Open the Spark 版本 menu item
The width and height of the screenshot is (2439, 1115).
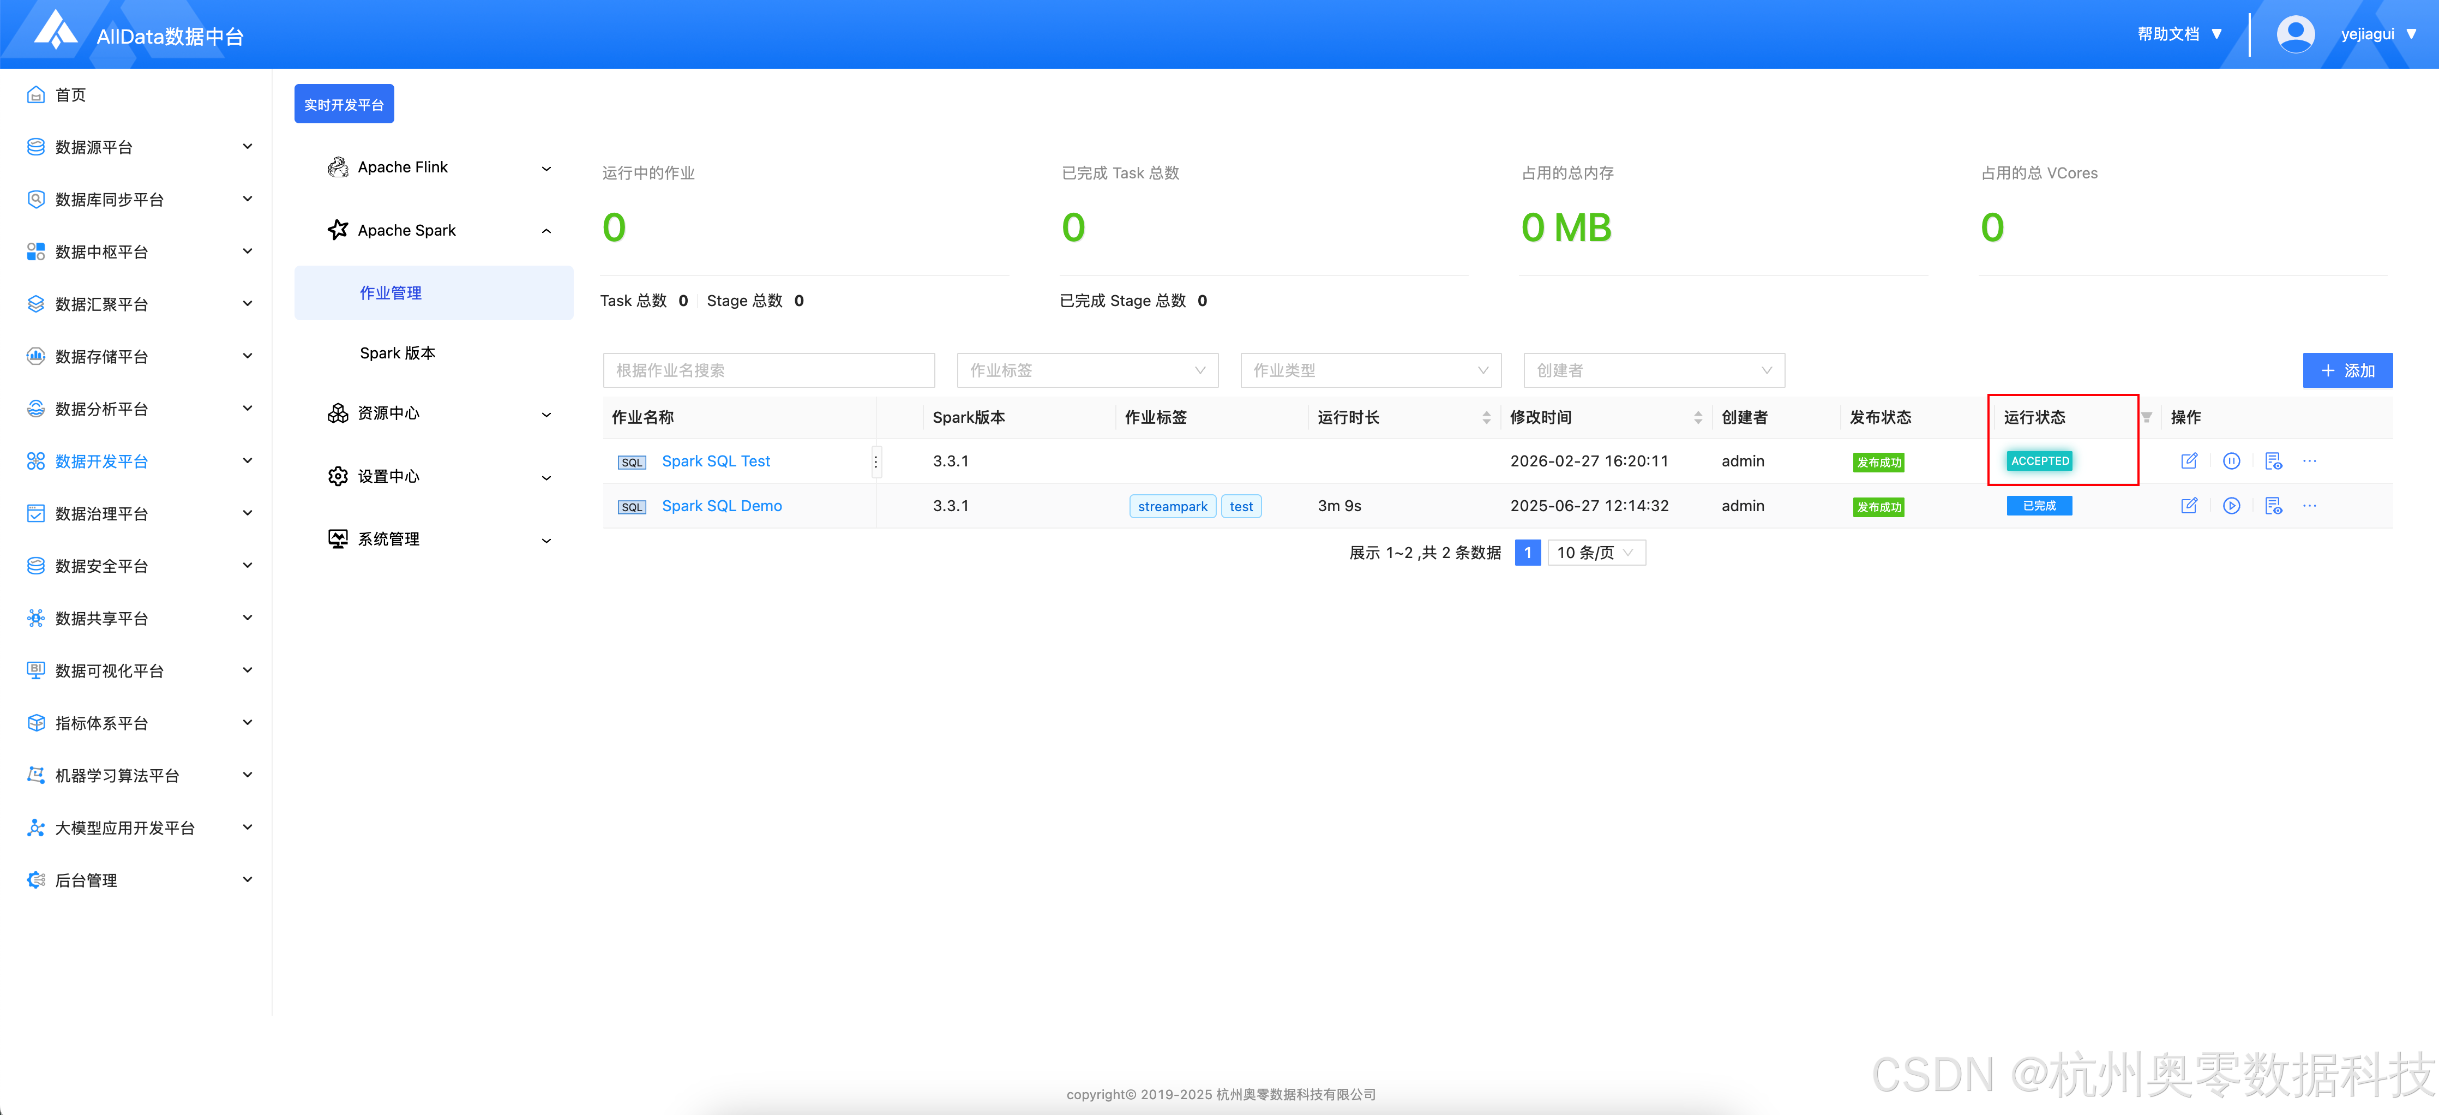(x=398, y=353)
